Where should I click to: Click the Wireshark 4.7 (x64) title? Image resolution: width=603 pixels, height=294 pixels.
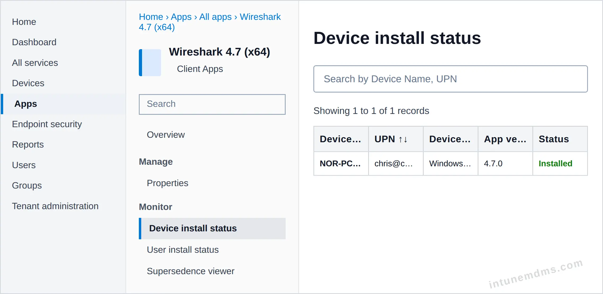click(220, 52)
